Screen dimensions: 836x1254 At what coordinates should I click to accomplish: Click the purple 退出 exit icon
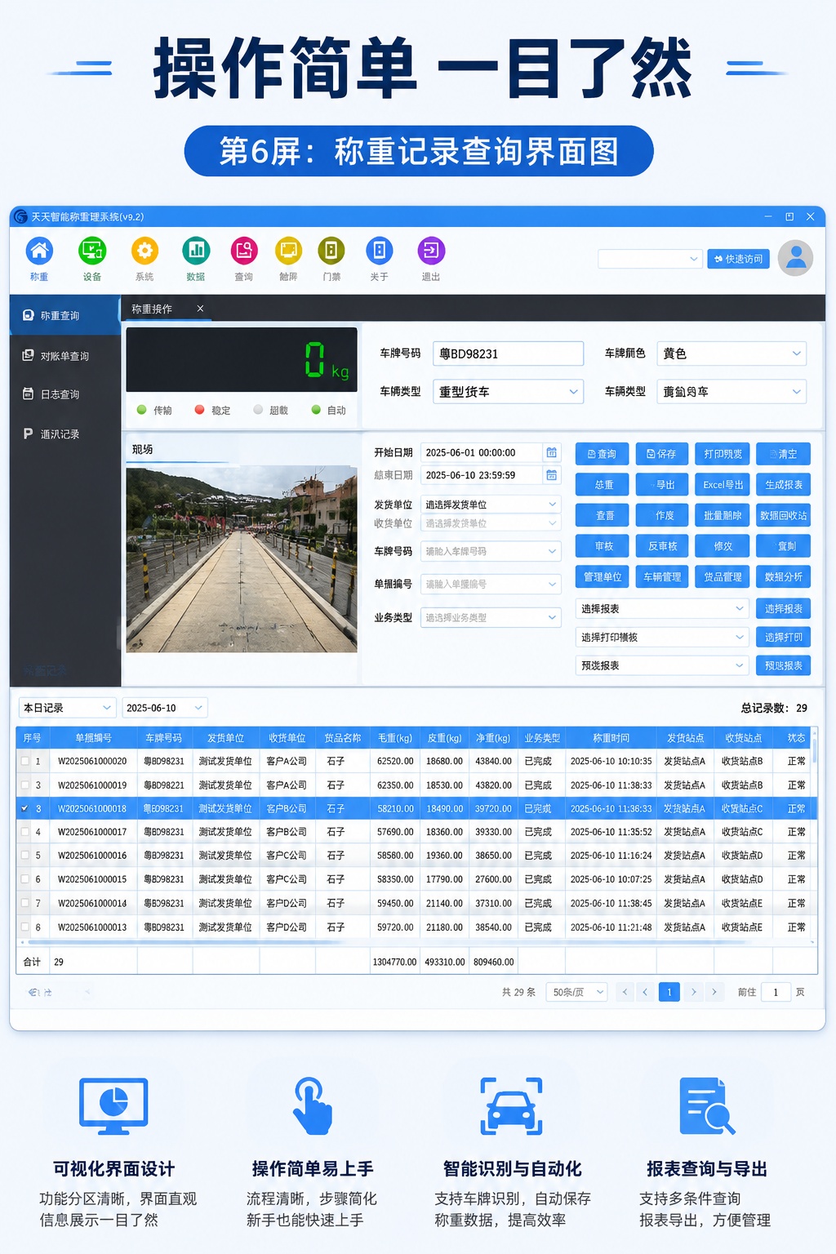click(431, 250)
